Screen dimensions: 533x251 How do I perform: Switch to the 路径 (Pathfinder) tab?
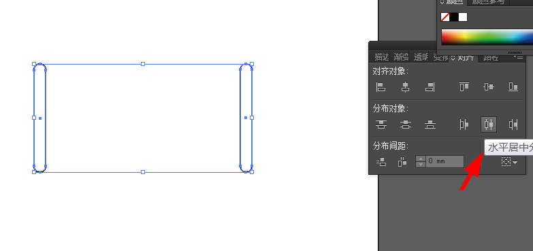[x=491, y=57]
